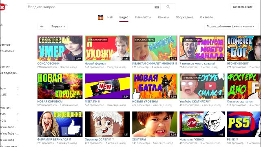
Task: Open the НОВАЯ КОРОБКА thumbnail
Action: tap(60, 86)
